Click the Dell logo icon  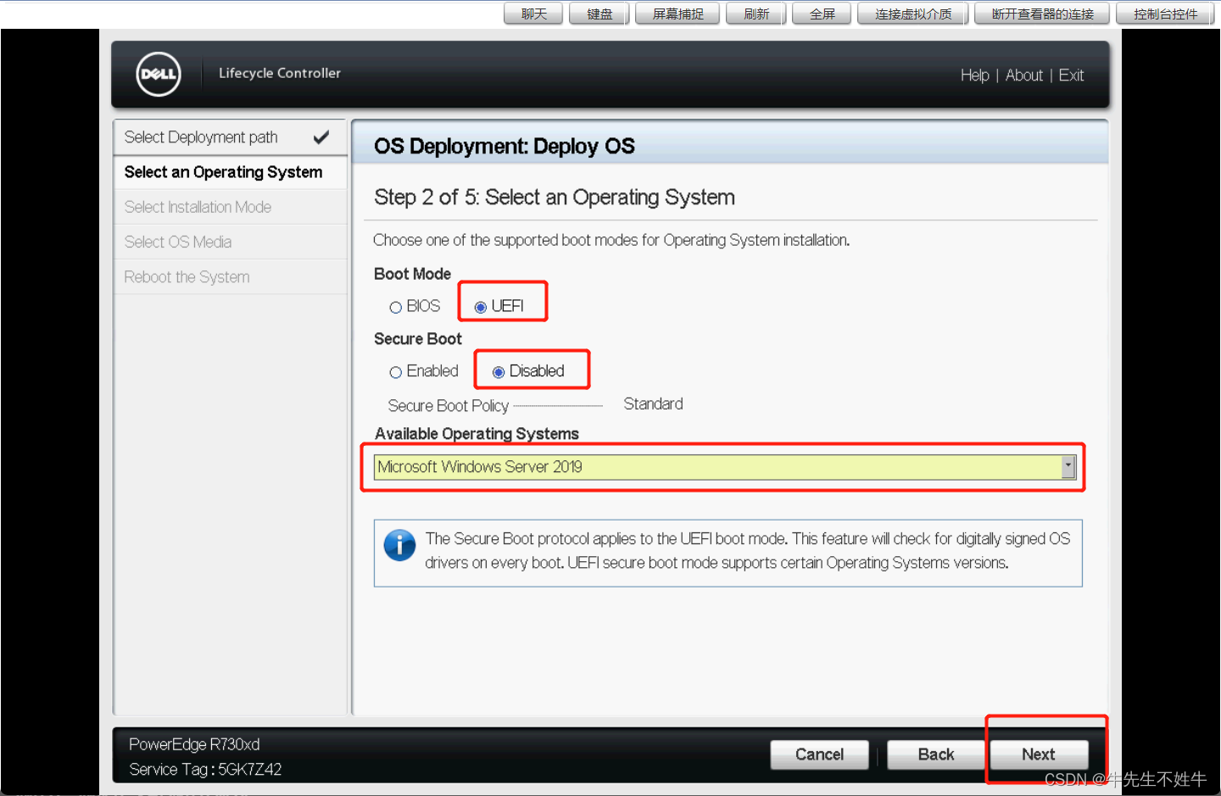[x=159, y=74]
